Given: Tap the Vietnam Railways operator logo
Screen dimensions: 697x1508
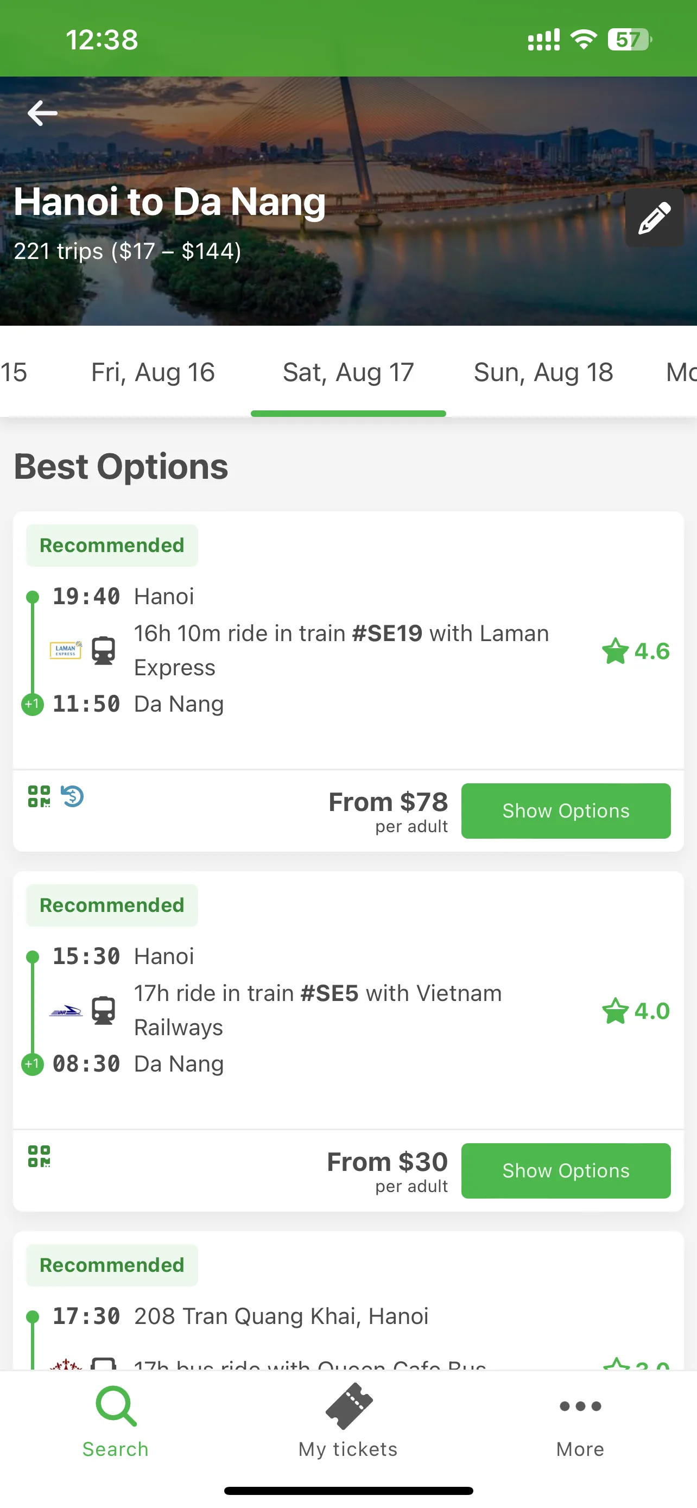Looking at the screenshot, I should pyautogui.click(x=66, y=1010).
